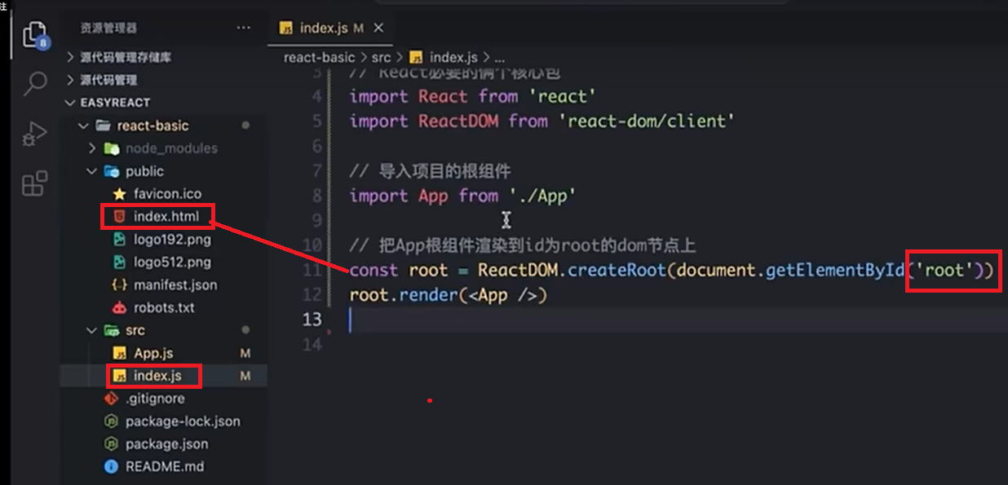Click JS icon in breadcrumb index.js
Image resolution: width=1008 pixels, height=485 pixels.
[x=416, y=58]
